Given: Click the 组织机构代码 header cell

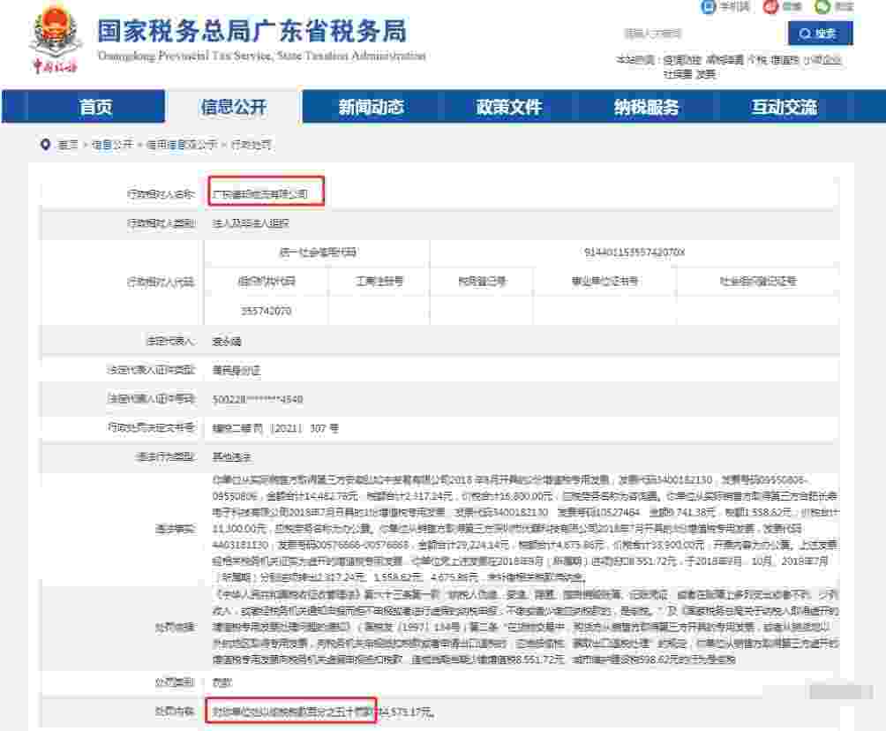Looking at the screenshot, I should click(x=267, y=281).
